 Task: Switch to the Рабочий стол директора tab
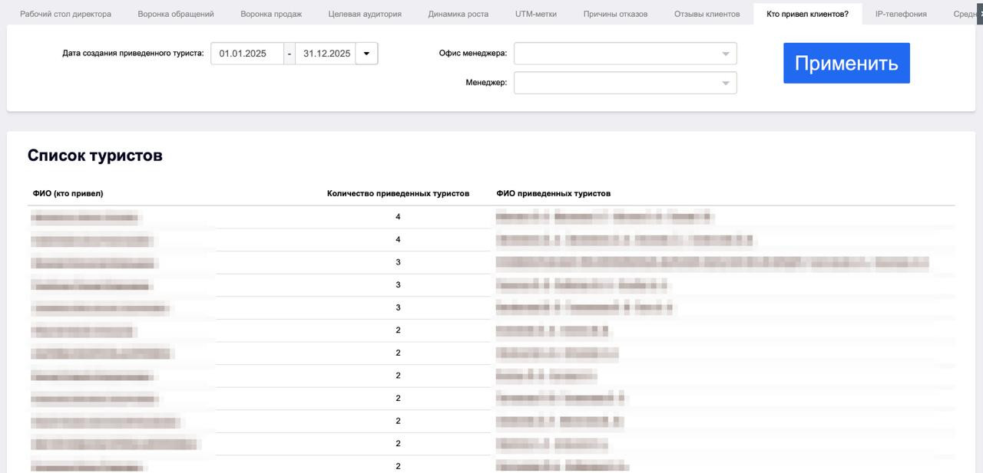(65, 14)
